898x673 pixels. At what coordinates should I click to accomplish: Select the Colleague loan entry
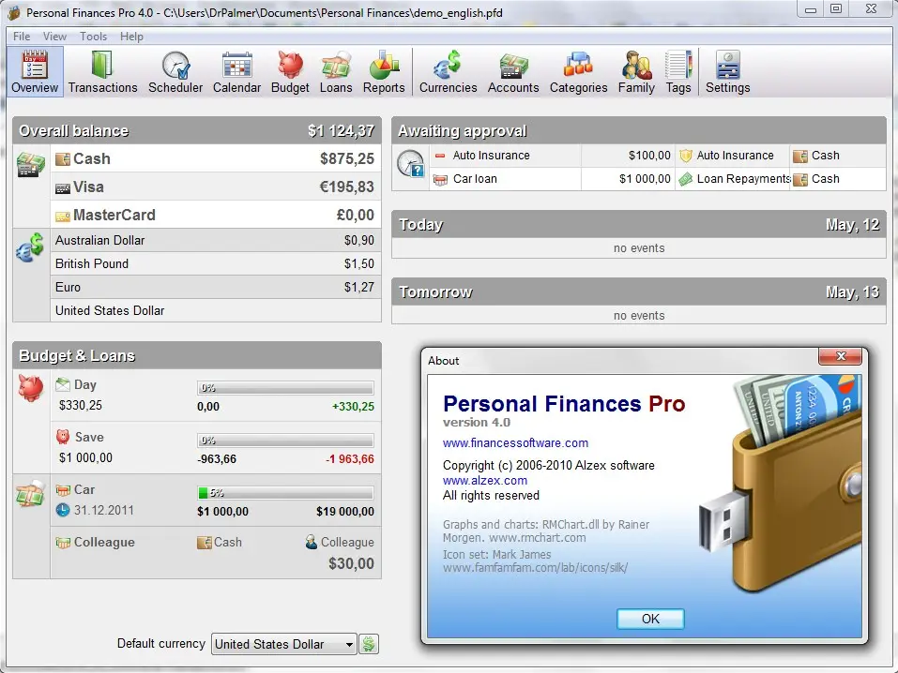[x=215, y=553]
